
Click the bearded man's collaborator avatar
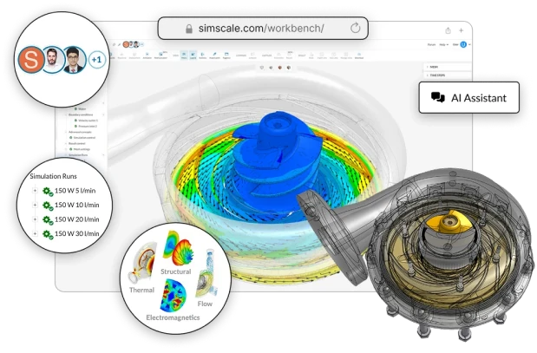coord(52,60)
